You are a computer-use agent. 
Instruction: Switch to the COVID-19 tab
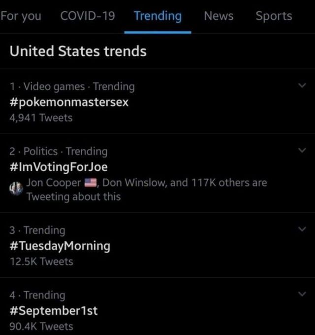pos(87,16)
